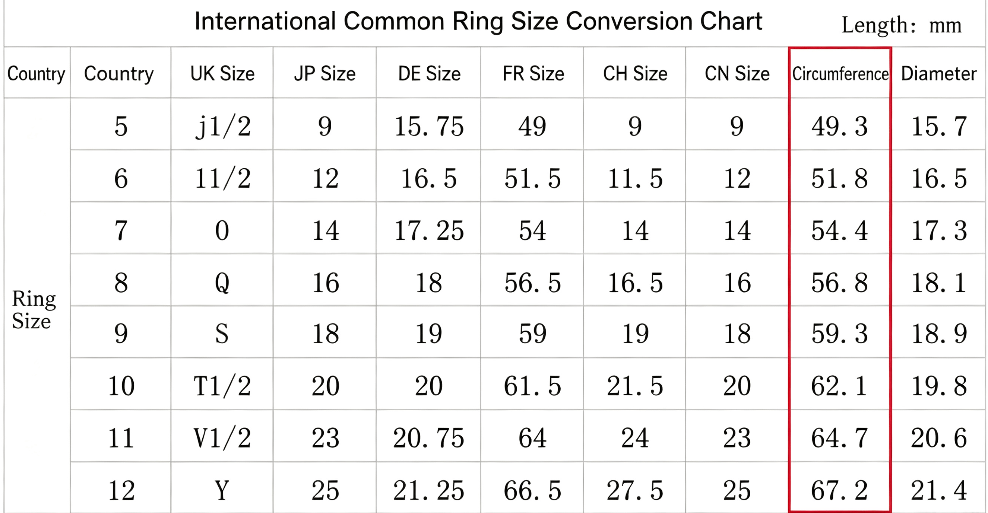The image size is (988, 513).
Task: Click the CH size value 27.5
Action: (x=635, y=490)
